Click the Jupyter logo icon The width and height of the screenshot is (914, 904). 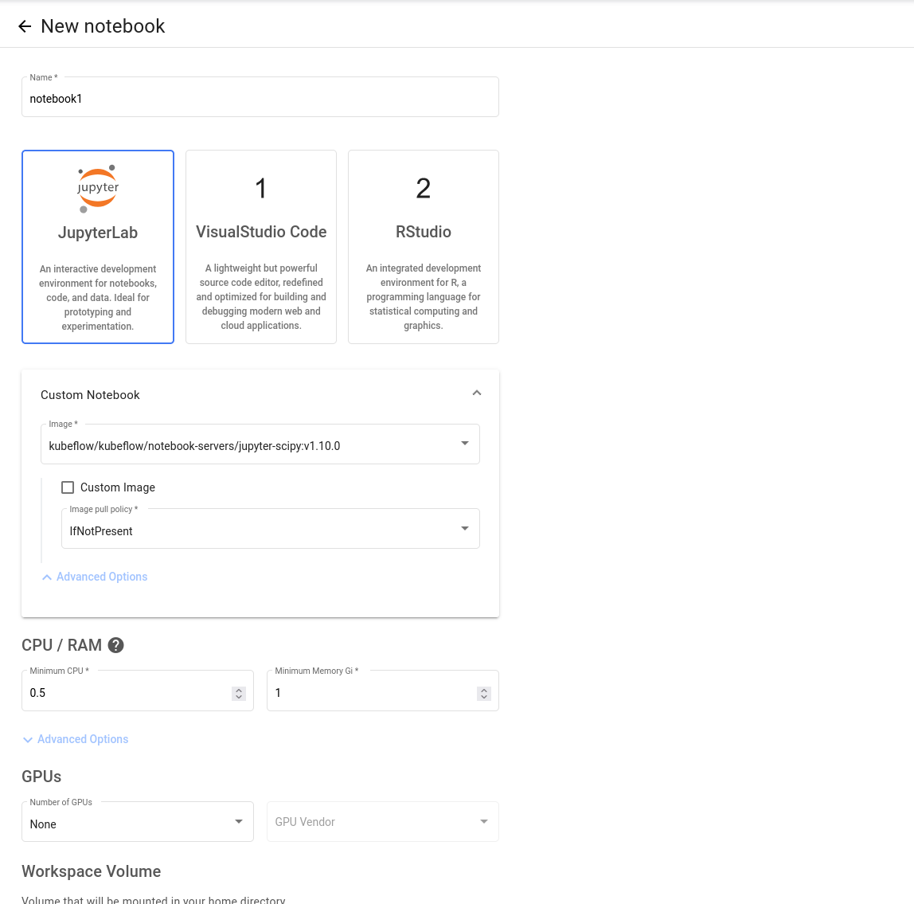coord(98,189)
